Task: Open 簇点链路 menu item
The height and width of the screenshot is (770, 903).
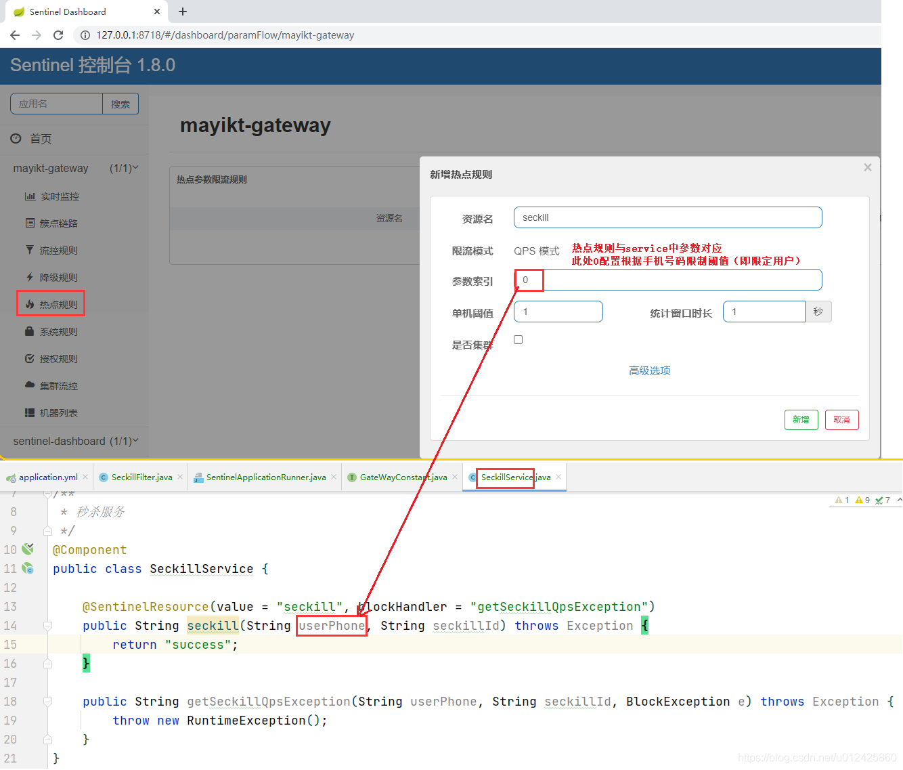Action: [x=59, y=223]
